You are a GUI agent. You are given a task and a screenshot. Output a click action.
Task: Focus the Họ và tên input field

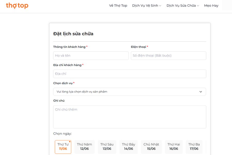coord(91,56)
